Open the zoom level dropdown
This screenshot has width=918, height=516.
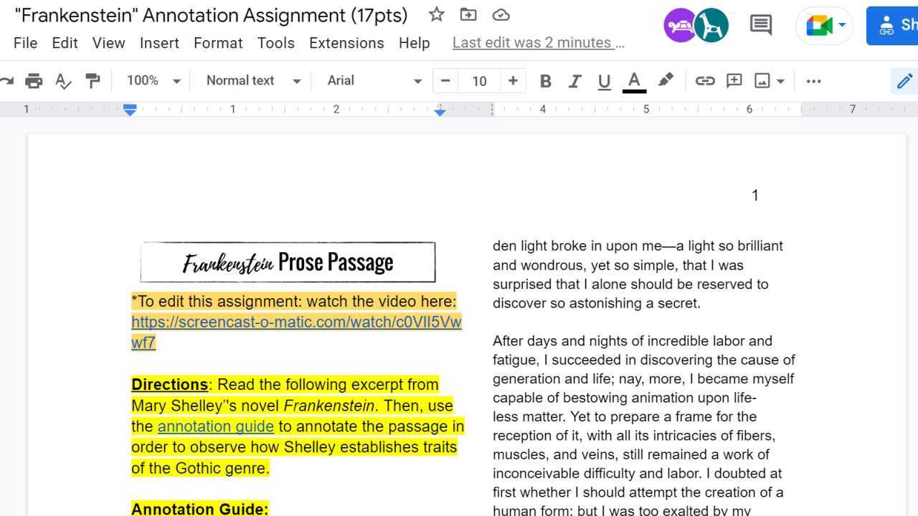(x=152, y=80)
